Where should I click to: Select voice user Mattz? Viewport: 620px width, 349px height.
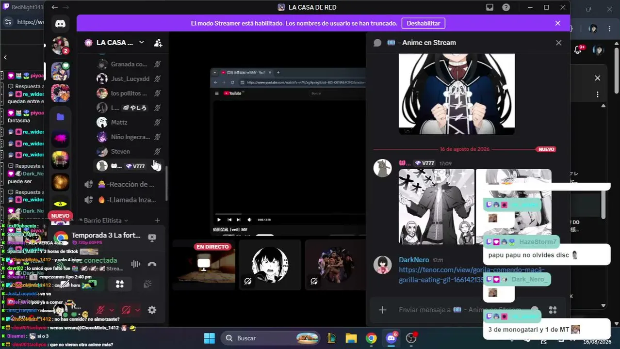pos(129,122)
